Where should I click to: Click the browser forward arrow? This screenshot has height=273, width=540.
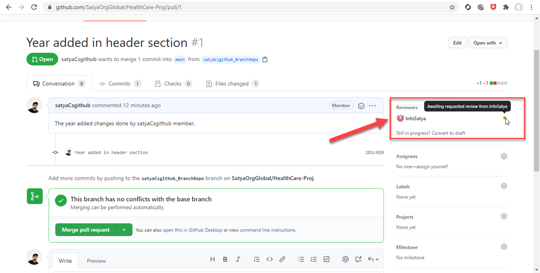click(21, 7)
